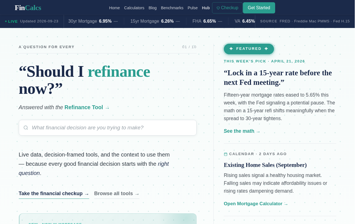Select the Hub nav item
Screen dimensions: 359x224
click(x=206, y=8)
